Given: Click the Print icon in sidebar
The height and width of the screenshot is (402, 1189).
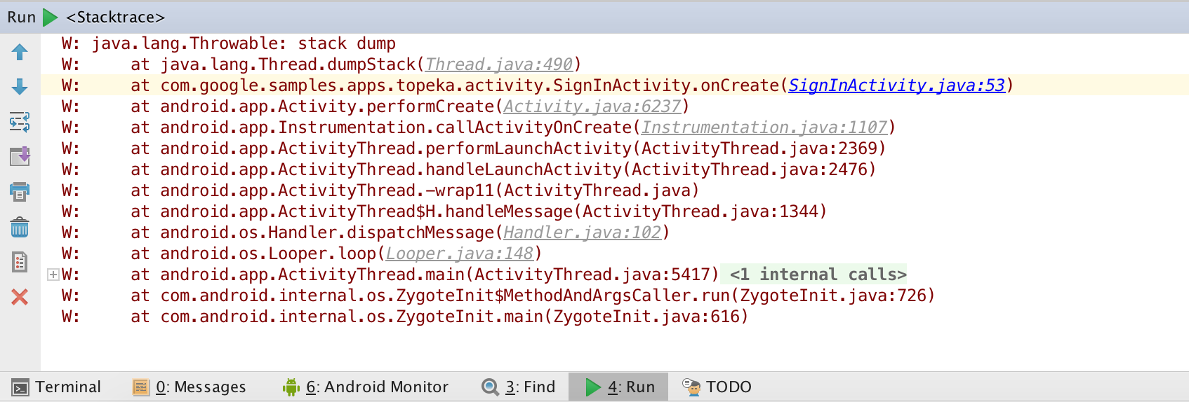Looking at the screenshot, I should pos(20,191).
